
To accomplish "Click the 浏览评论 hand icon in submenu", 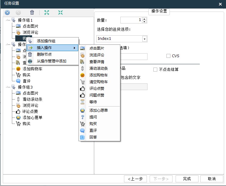I will pos(82,55).
